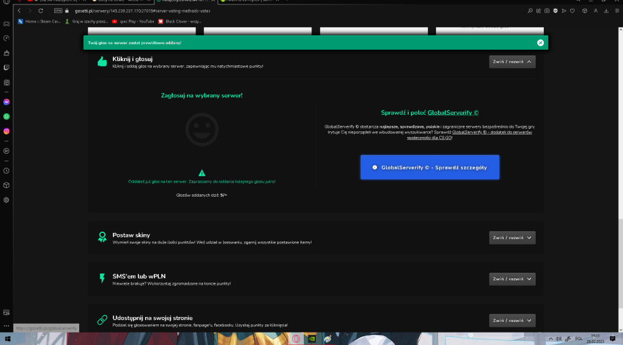Open the gamepad GX Corner sidebar icon
Viewport: 623px width, 345px height.
point(6,24)
